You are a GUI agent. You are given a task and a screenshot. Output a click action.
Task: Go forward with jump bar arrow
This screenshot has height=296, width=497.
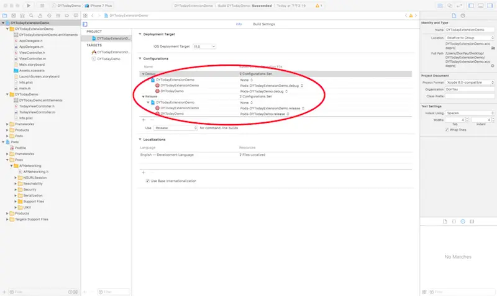click(99, 16)
